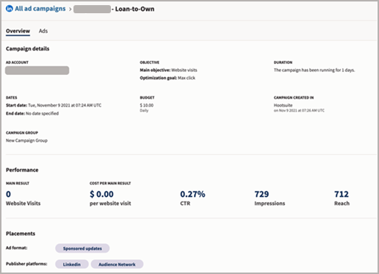
Task: Click the Daily budget label
Action: coord(144,111)
